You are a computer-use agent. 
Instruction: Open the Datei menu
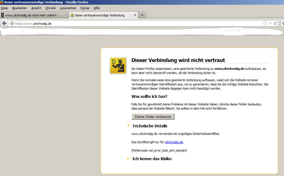[x=4, y=8]
